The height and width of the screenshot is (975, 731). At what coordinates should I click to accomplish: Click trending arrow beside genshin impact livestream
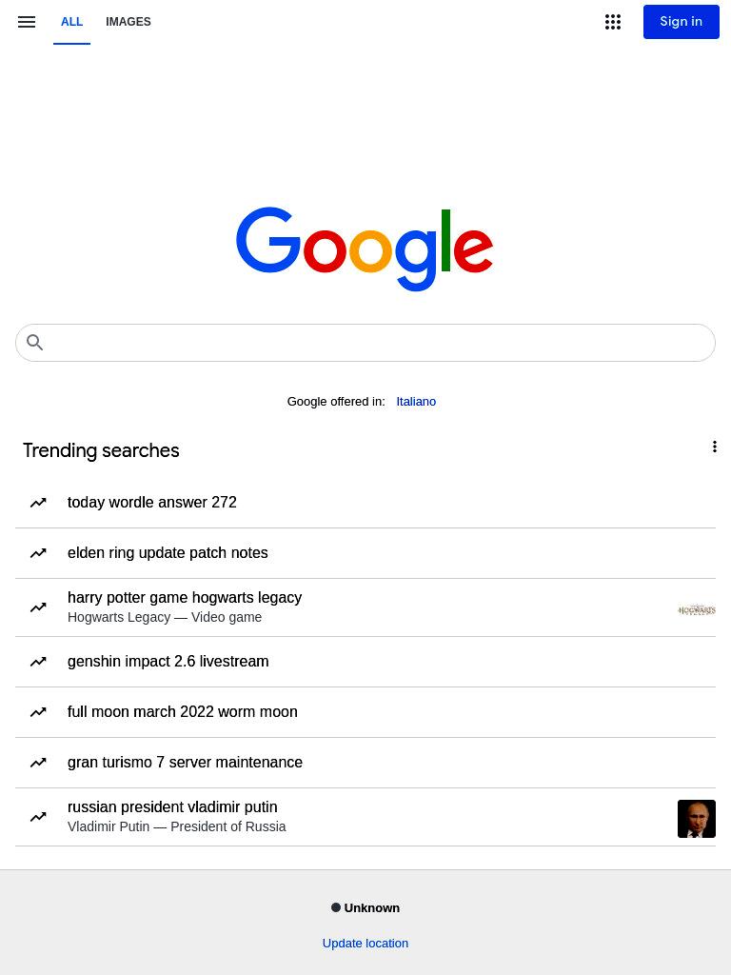[38, 662]
